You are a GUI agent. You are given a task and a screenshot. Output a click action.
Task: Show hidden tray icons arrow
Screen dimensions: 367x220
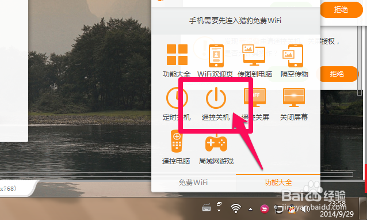tap(250, 209)
